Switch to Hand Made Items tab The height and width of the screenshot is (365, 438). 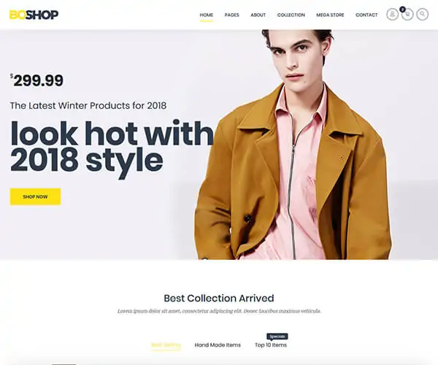(x=218, y=345)
